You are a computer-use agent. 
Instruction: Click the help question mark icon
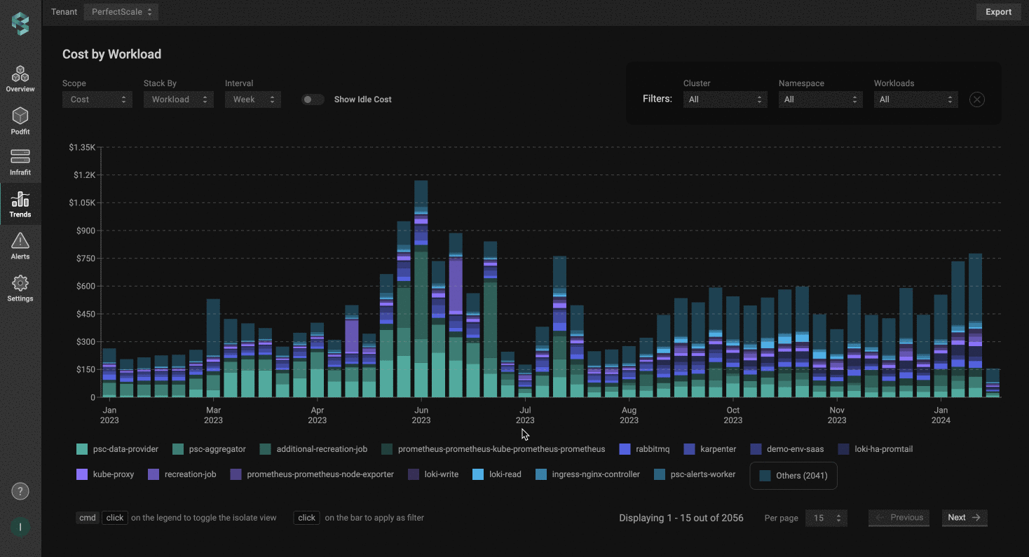pyautogui.click(x=20, y=491)
